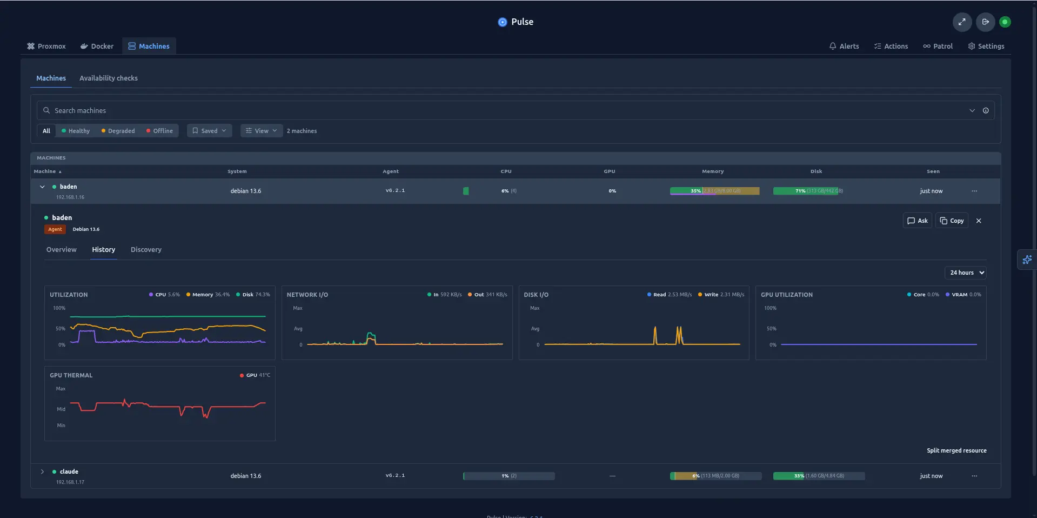Filter machines by Healthy status
This screenshot has height=518, width=1037.
coord(76,131)
